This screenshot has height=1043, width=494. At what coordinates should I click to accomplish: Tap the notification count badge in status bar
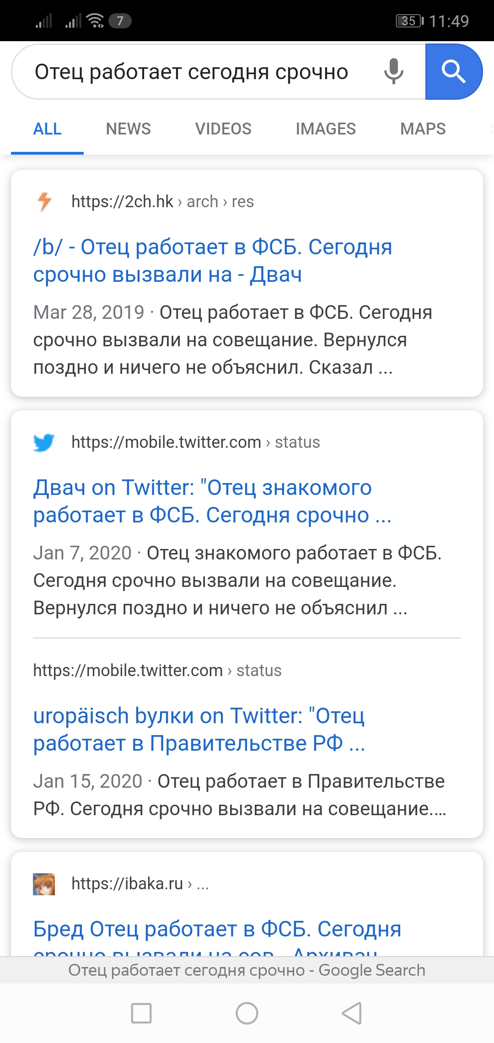pyautogui.click(x=120, y=21)
